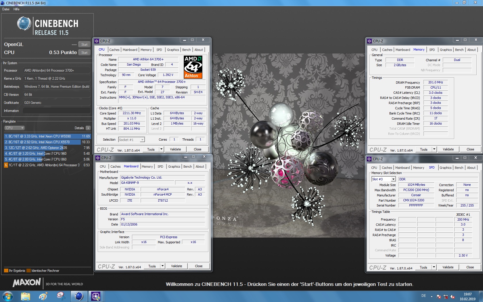Select ranking row Intel Xeon CPU X5570
The image size is (483, 302).
click(x=47, y=142)
